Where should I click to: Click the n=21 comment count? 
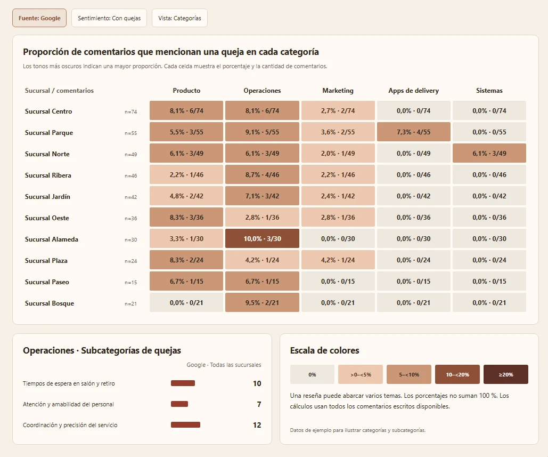click(x=130, y=304)
